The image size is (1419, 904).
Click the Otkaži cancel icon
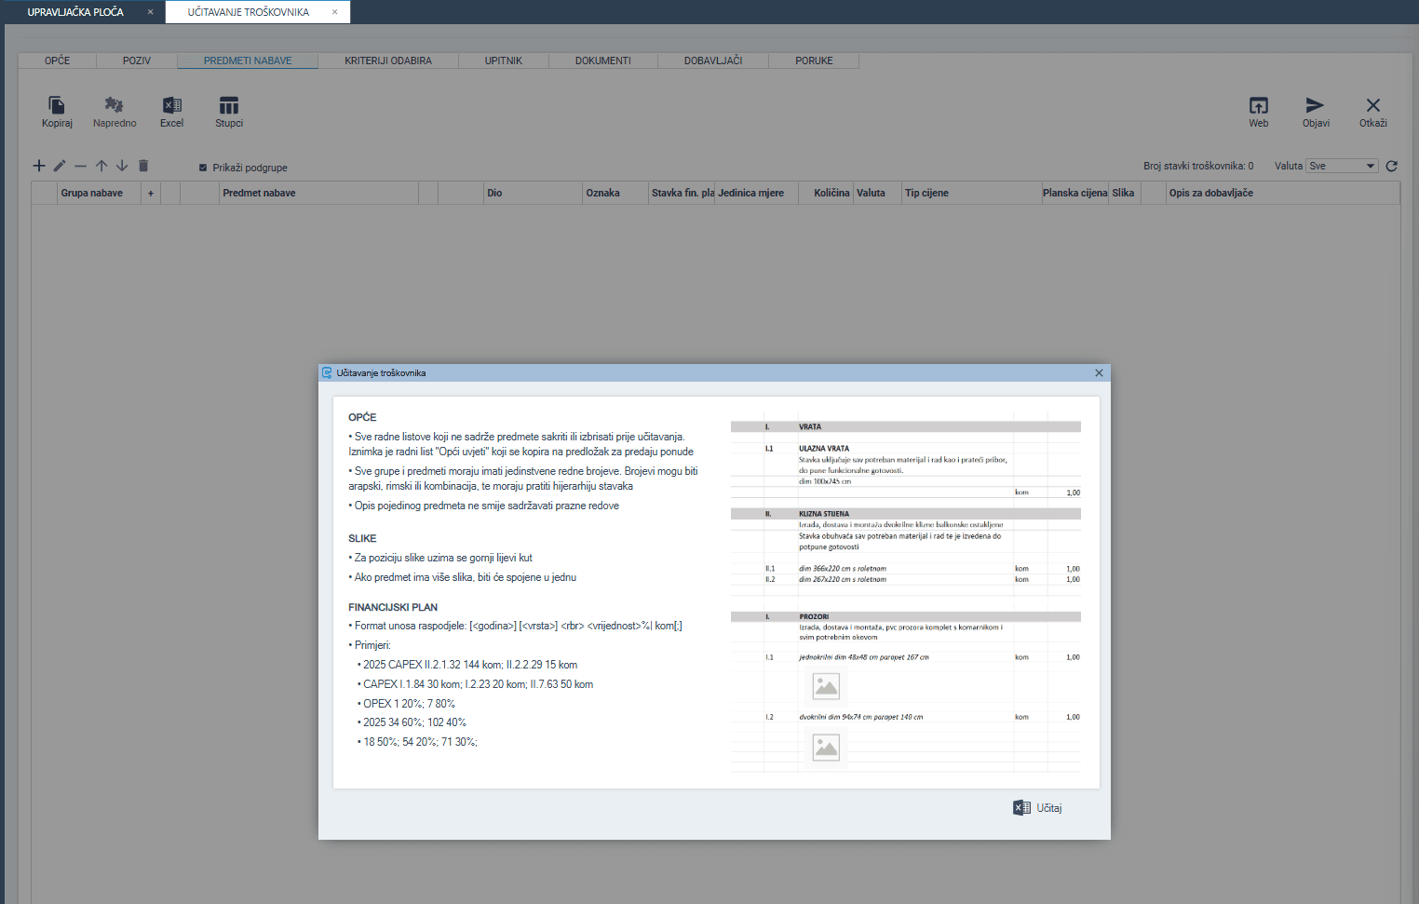1372,106
